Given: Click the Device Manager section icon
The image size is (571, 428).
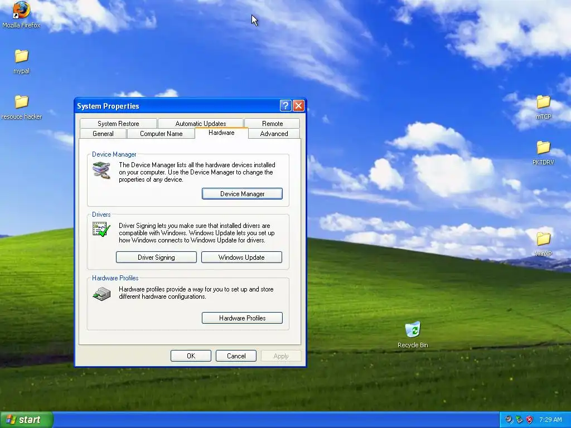Looking at the screenshot, I should pyautogui.click(x=101, y=171).
